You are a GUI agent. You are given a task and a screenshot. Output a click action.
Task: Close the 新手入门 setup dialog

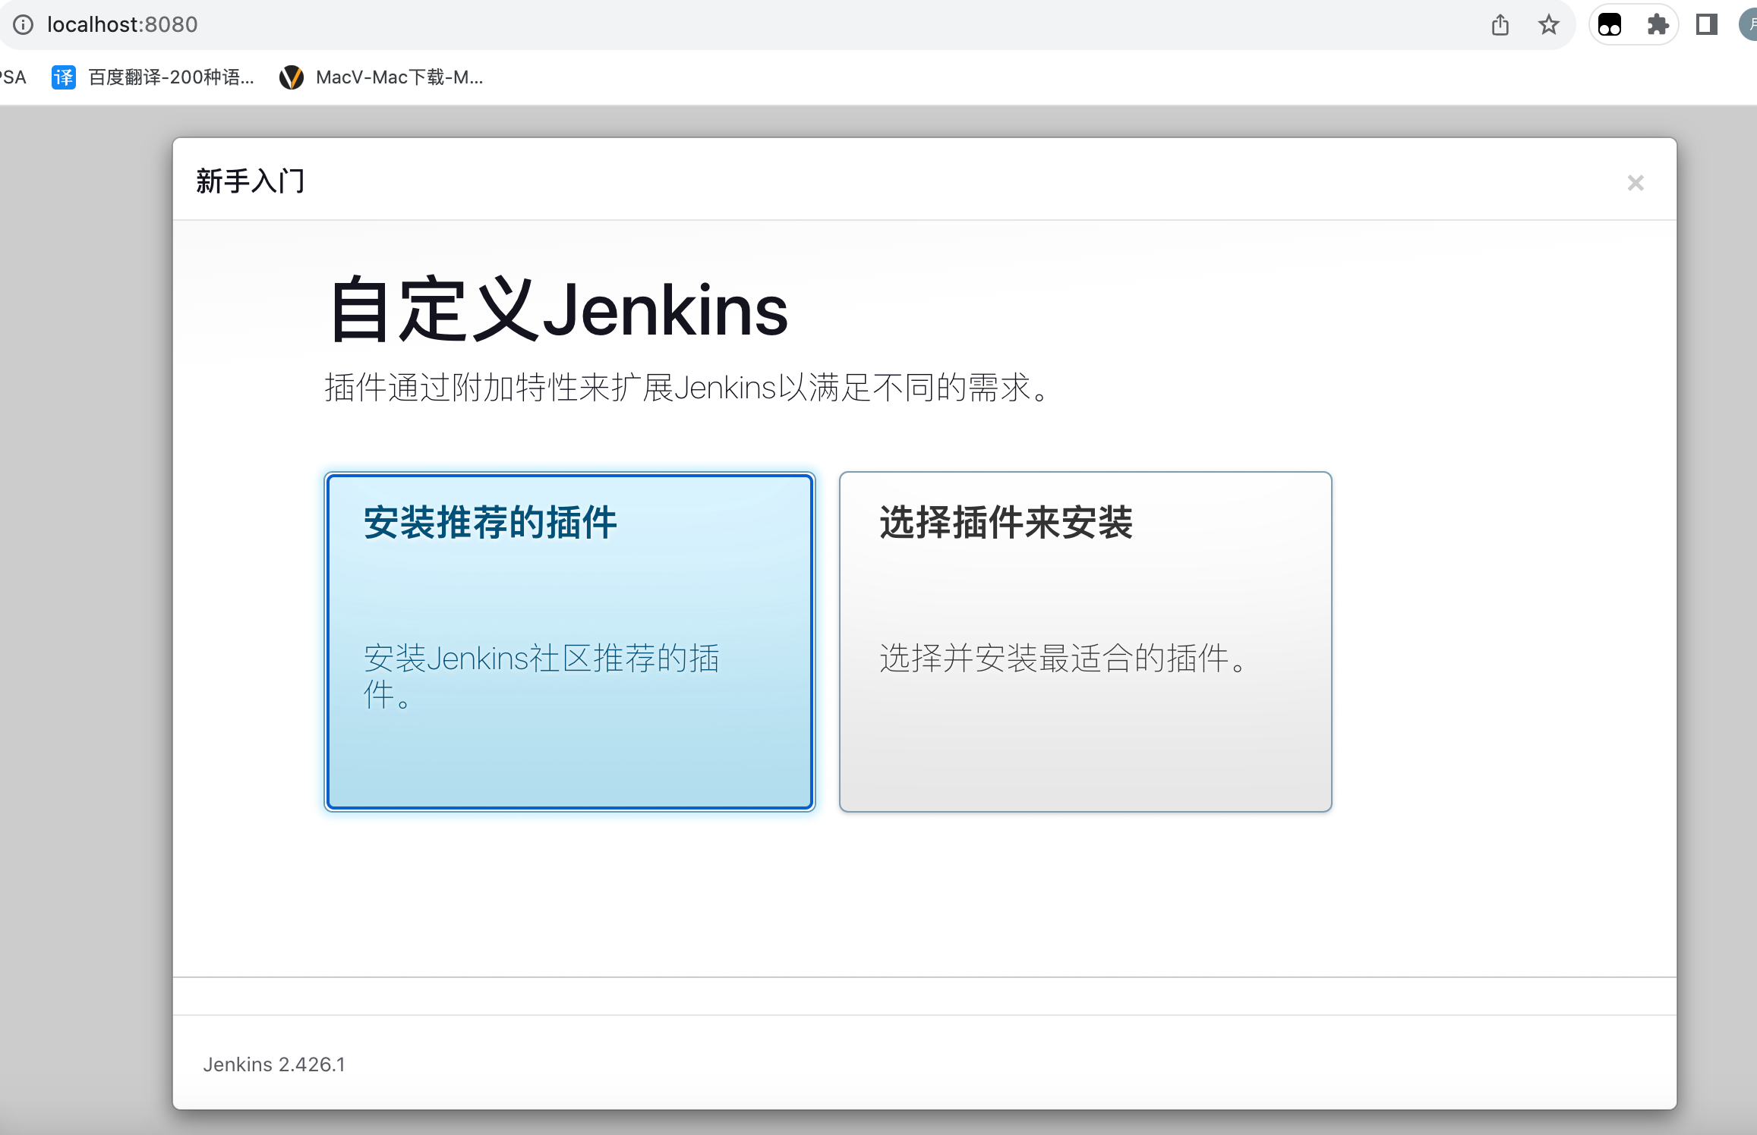coord(1635,183)
